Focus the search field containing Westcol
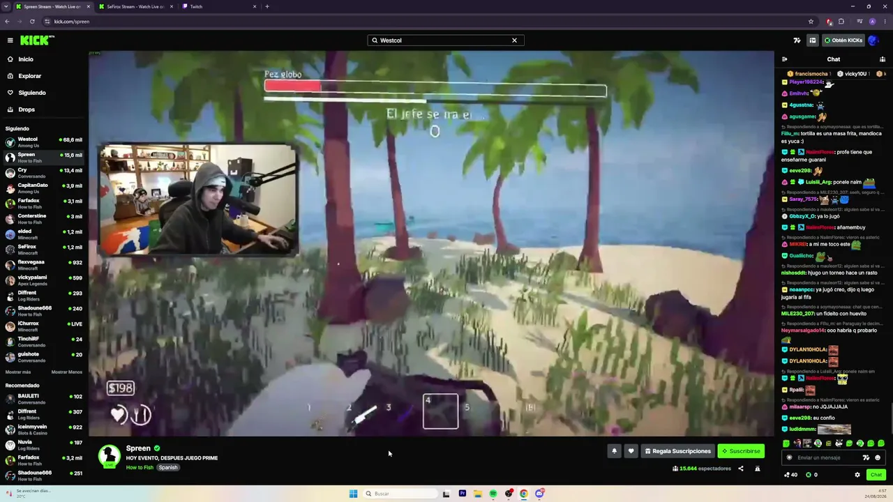The width and height of the screenshot is (893, 502). tap(445, 40)
